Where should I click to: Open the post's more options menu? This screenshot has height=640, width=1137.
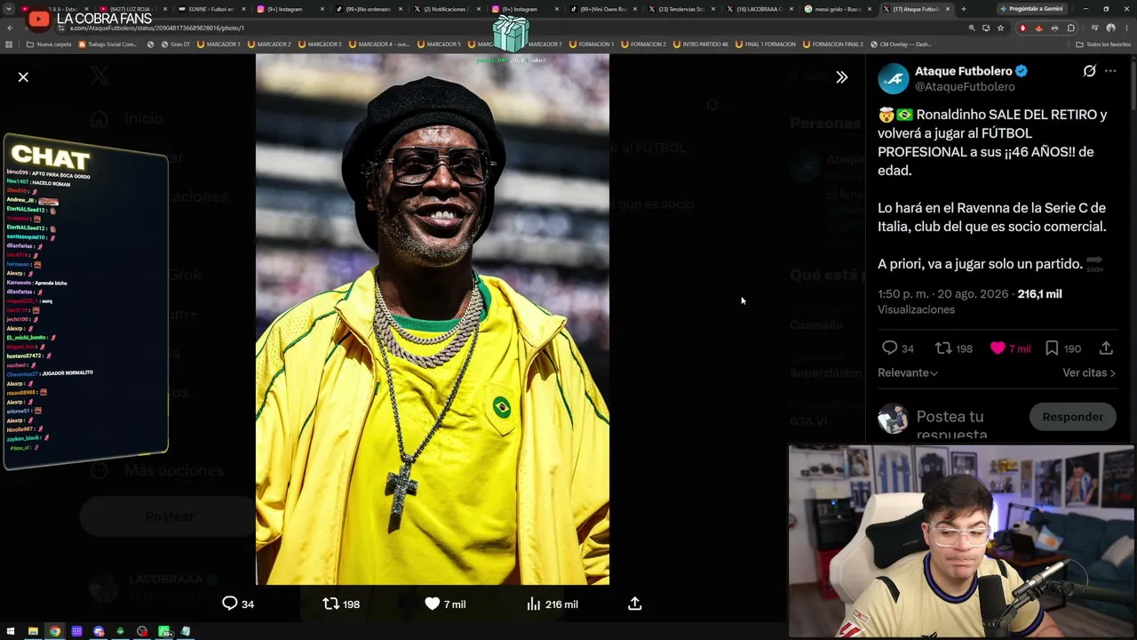pos(1110,71)
